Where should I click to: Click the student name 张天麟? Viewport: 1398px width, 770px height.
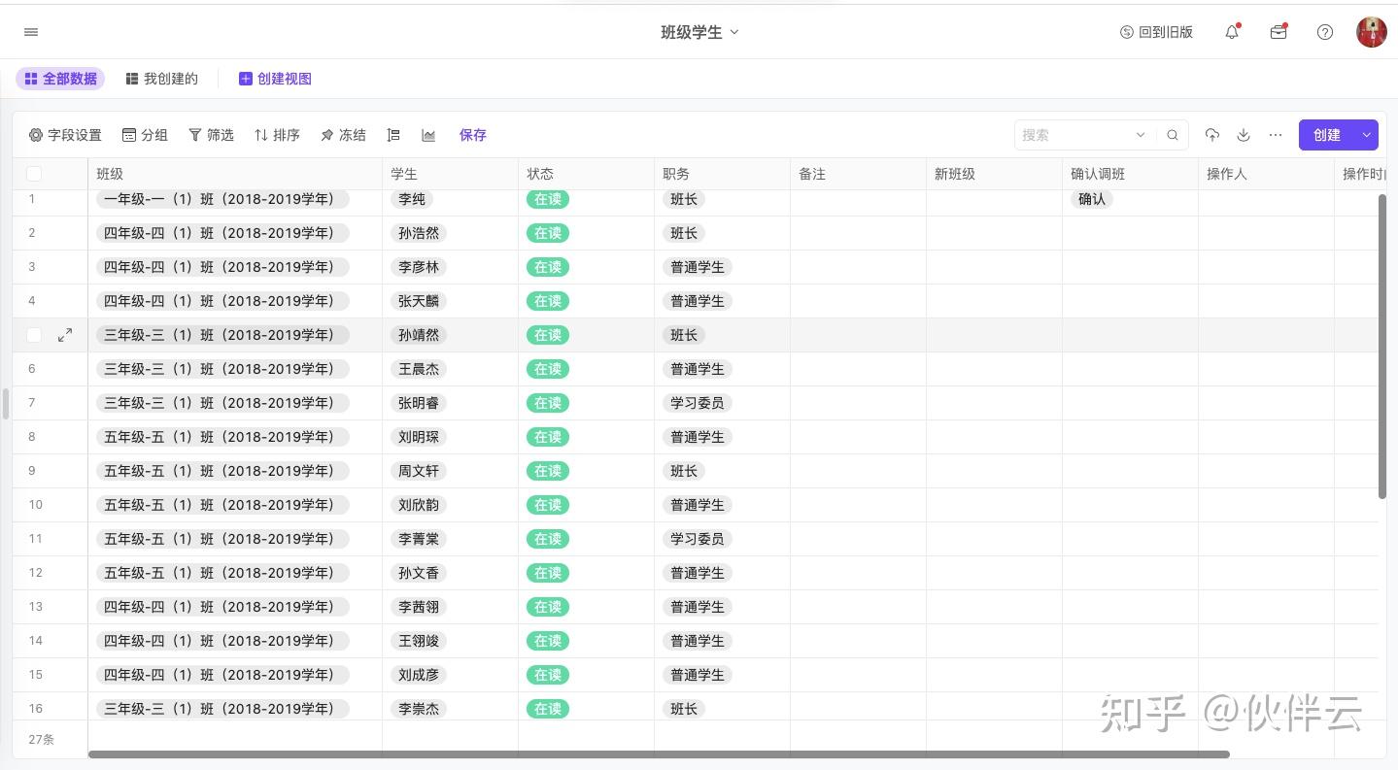(x=419, y=301)
